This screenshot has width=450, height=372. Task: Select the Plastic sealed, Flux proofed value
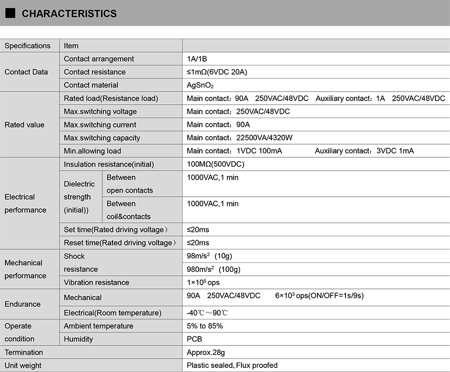click(x=232, y=365)
